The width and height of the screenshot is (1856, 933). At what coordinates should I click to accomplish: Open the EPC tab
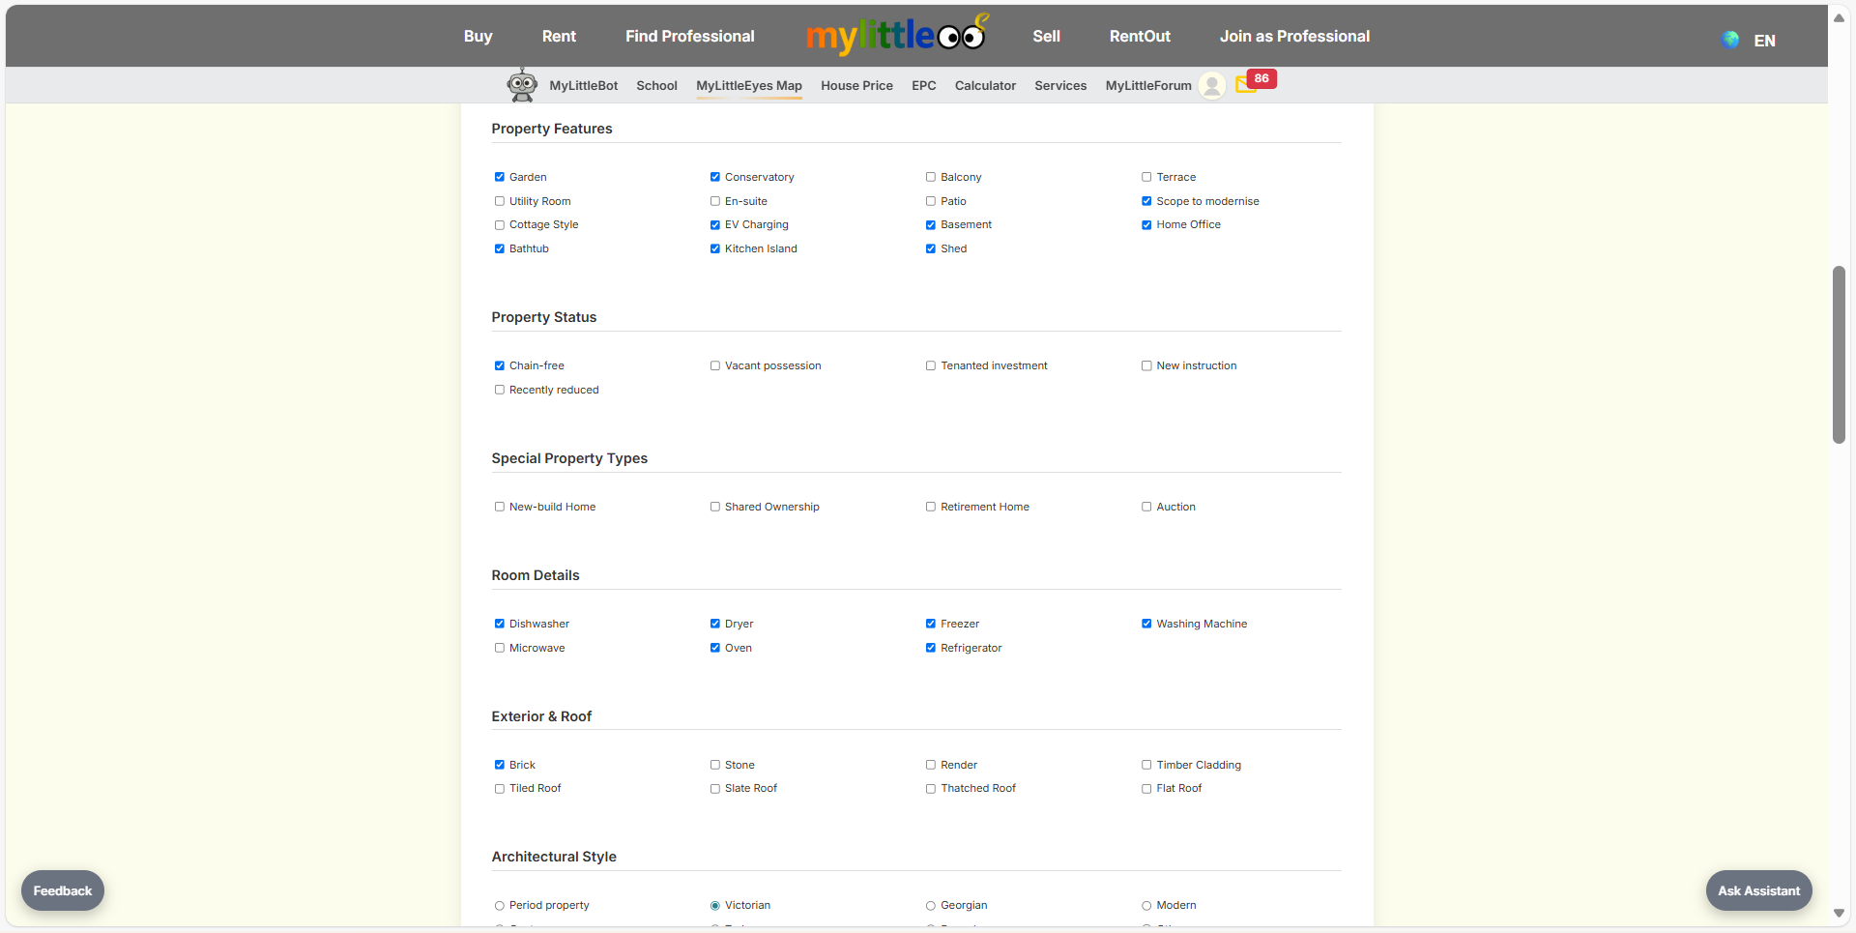[x=923, y=85]
